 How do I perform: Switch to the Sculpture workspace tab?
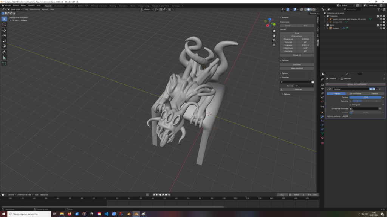[x=71, y=6]
